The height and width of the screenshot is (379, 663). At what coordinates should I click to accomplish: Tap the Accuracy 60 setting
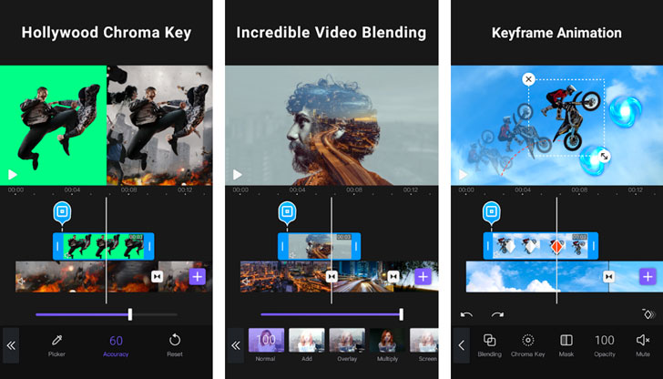116,345
